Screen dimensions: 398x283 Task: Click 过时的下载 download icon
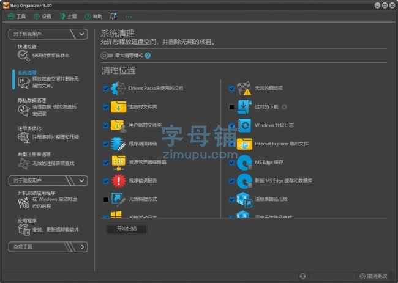pos(244,107)
